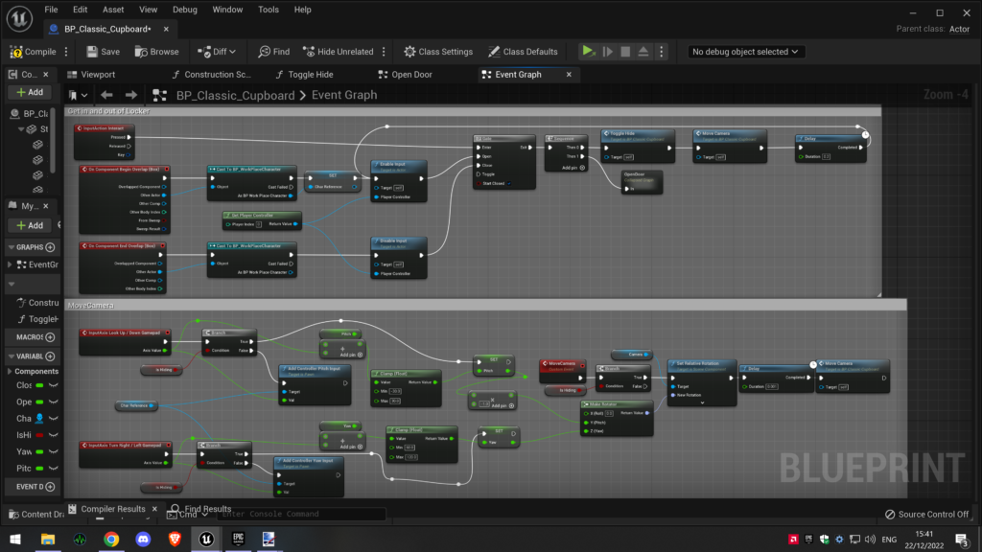Screen dimensions: 982x552
Task: Save the blueprint asset
Action: 104,52
